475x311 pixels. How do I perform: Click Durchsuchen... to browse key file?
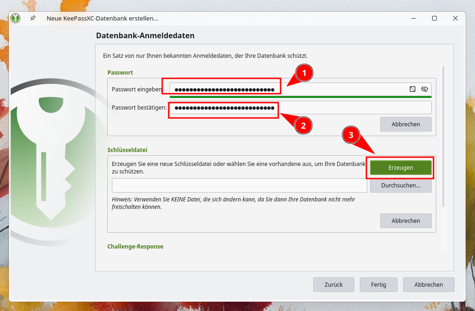point(400,185)
